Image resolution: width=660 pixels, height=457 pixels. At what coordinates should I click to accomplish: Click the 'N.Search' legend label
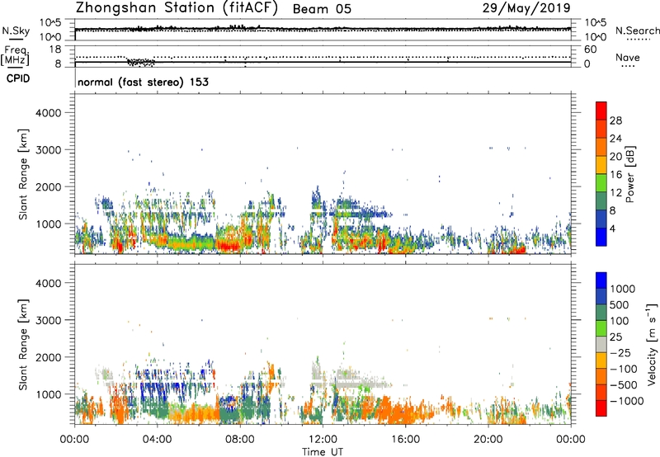(637, 31)
